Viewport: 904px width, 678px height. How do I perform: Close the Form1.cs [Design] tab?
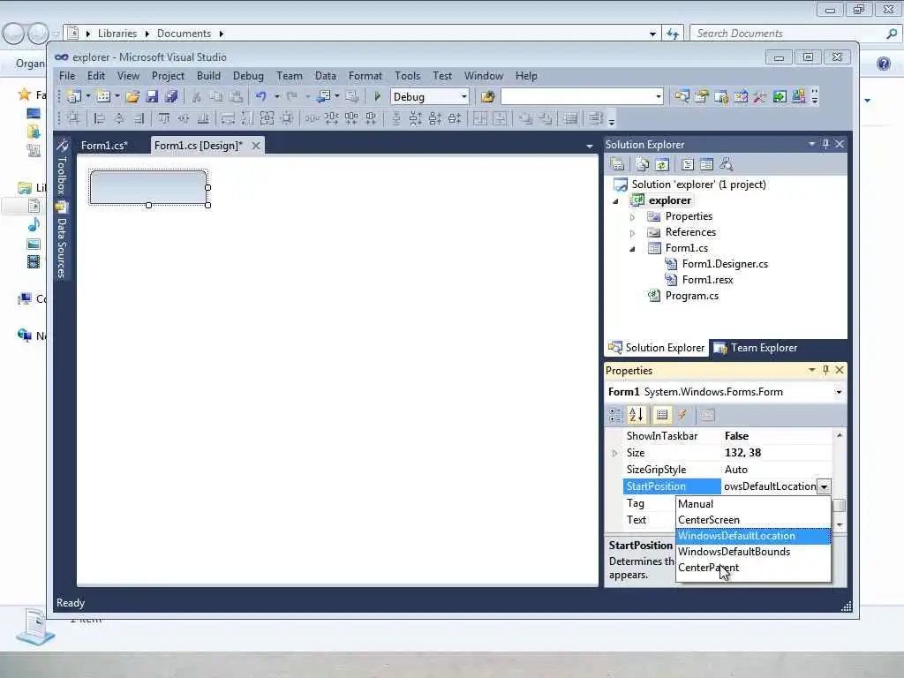tap(256, 146)
